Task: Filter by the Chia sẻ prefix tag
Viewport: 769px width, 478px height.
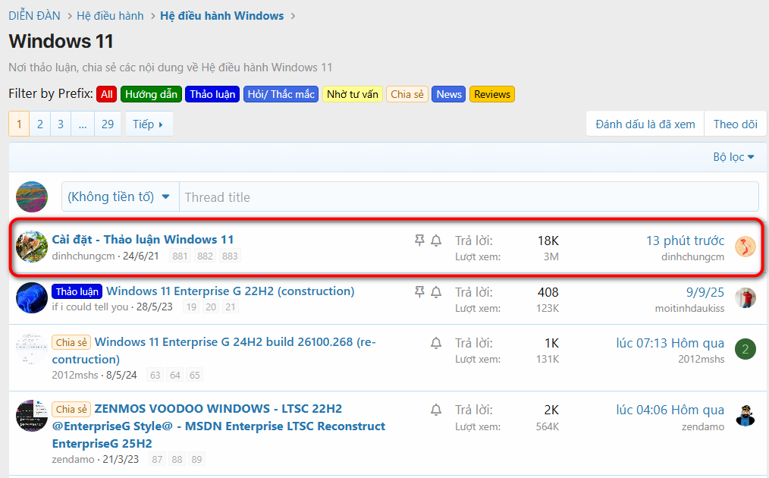Action: (407, 94)
